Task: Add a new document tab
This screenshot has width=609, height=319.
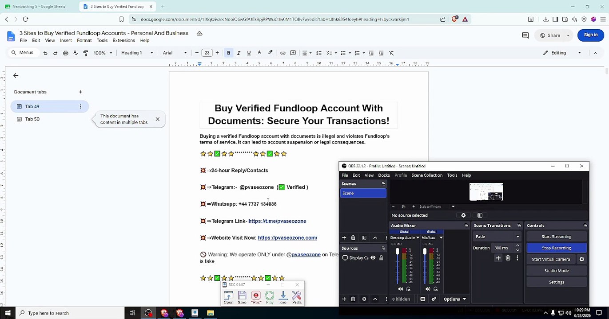Action: (80, 92)
